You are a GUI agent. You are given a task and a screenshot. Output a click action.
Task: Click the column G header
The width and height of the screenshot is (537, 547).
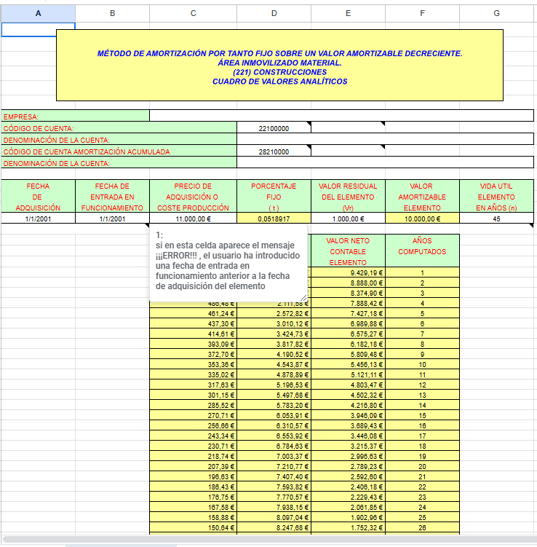(496, 13)
